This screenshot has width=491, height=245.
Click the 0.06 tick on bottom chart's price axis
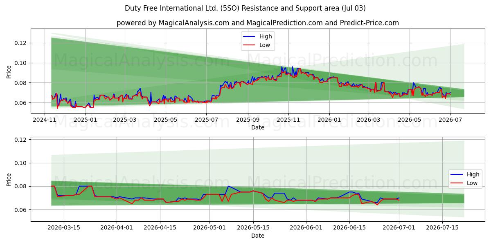click(21, 210)
